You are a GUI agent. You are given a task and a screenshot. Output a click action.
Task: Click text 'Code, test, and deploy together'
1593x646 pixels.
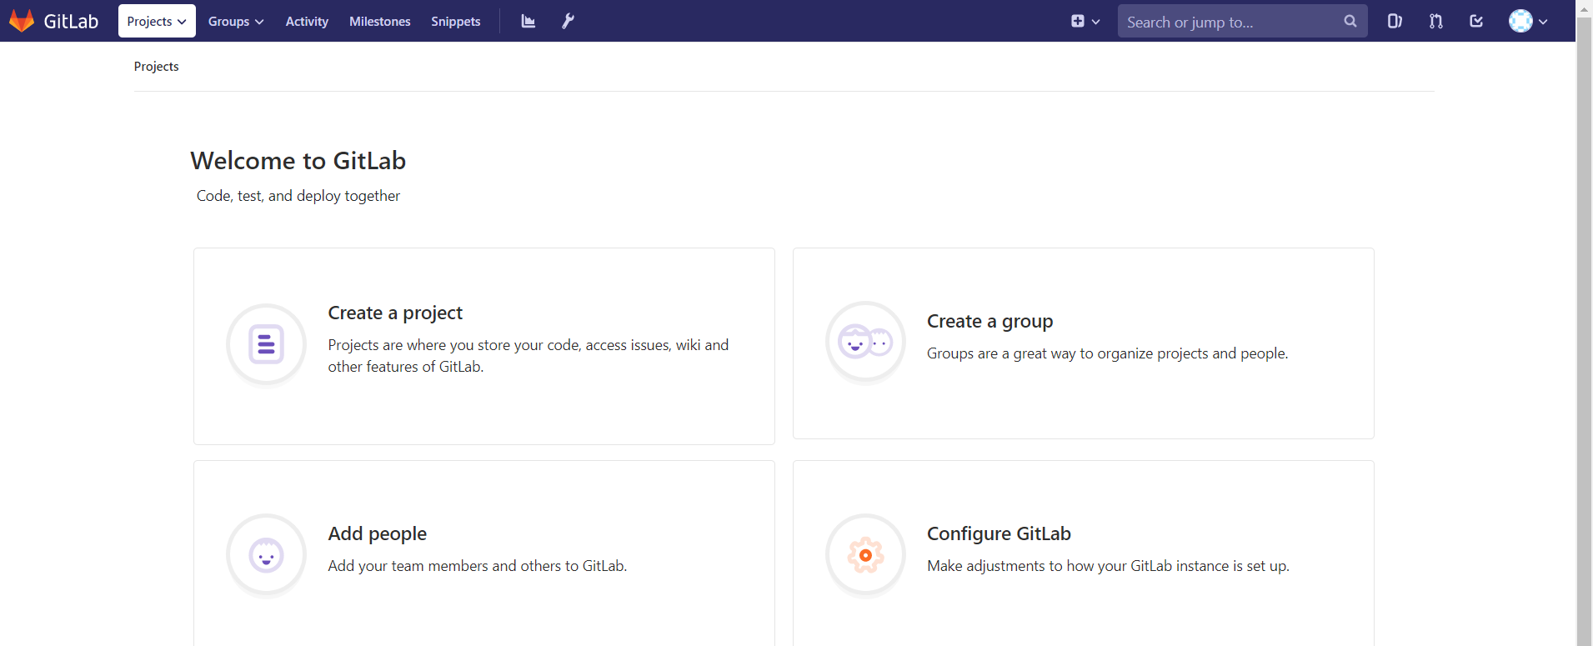click(298, 196)
